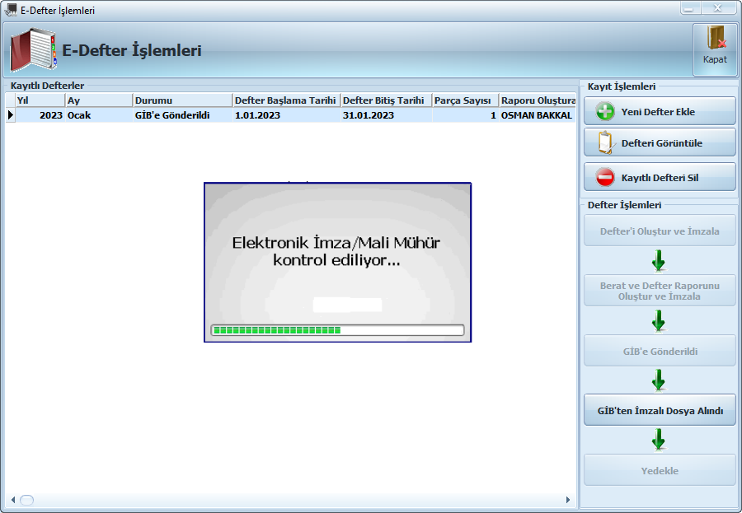Click the GİB'e Gönderildi status cell
The width and height of the screenshot is (742, 513).
[183, 115]
